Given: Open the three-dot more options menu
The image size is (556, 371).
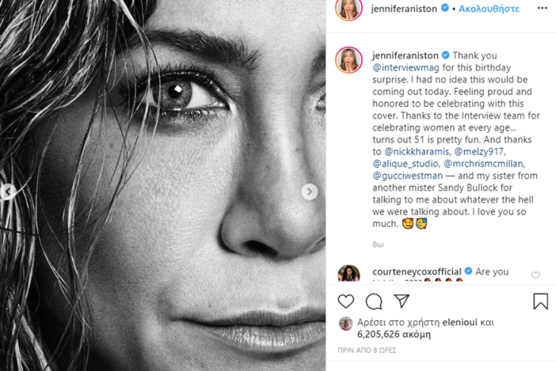Looking at the screenshot, I should pyautogui.click(x=542, y=9).
